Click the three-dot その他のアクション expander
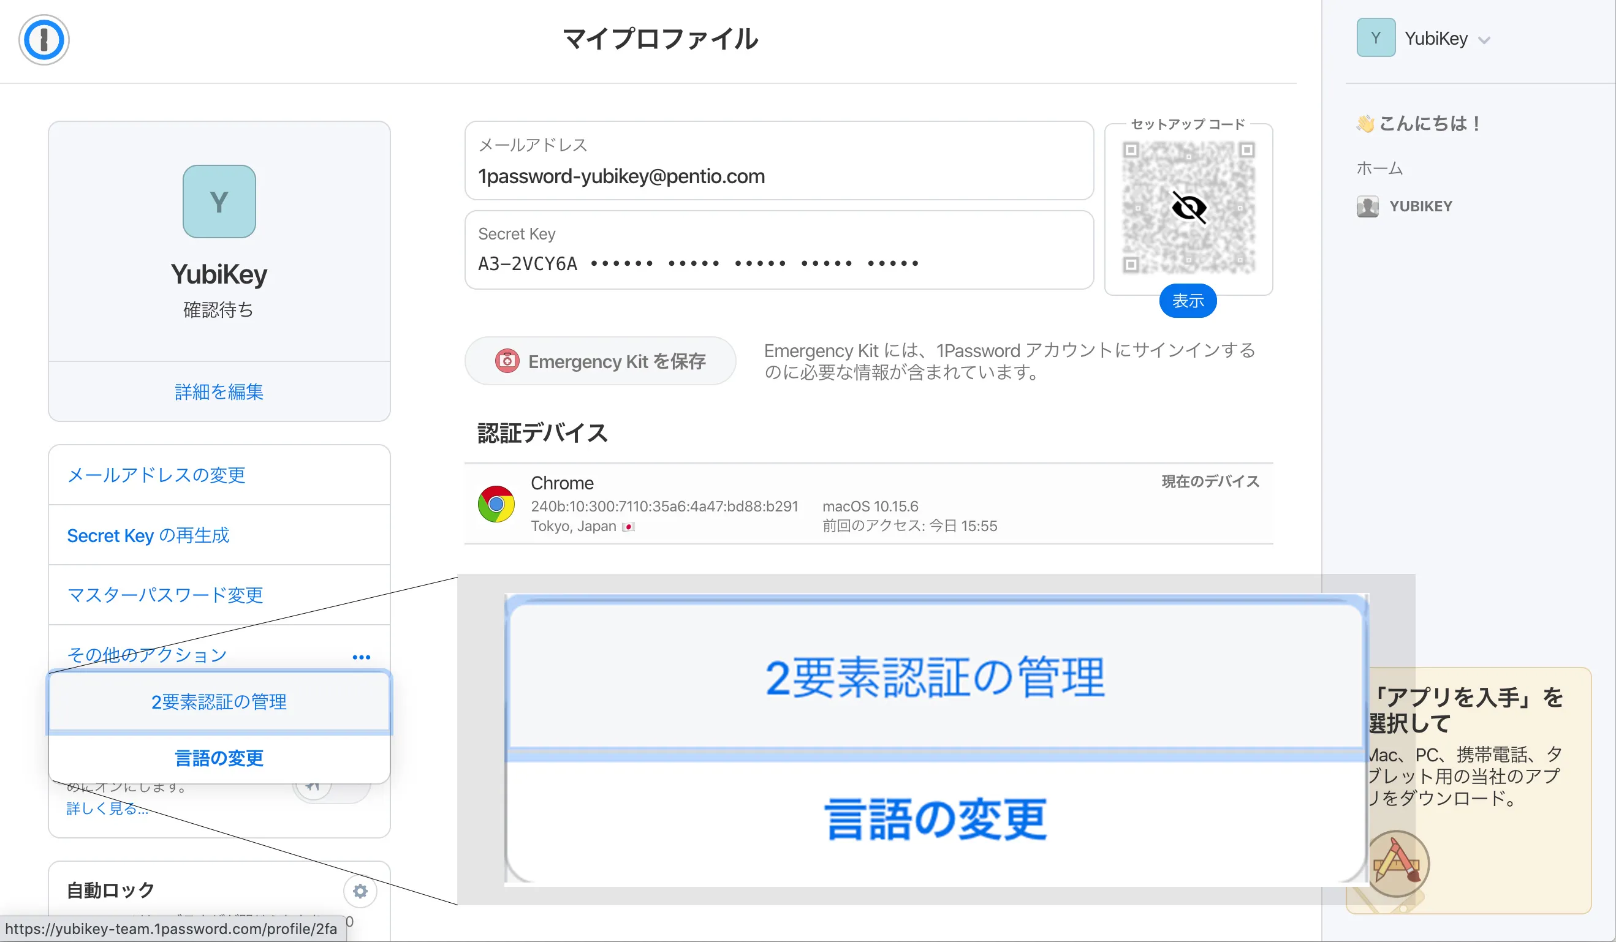This screenshot has height=942, width=1616. pos(361,657)
